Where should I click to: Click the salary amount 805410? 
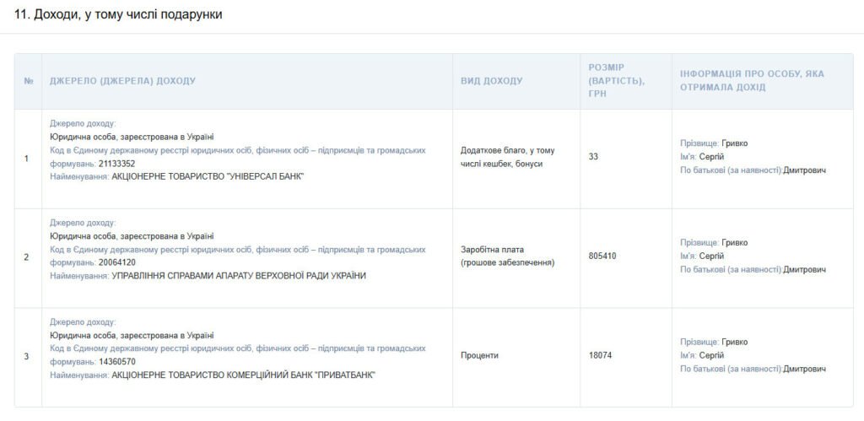click(x=602, y=256)
